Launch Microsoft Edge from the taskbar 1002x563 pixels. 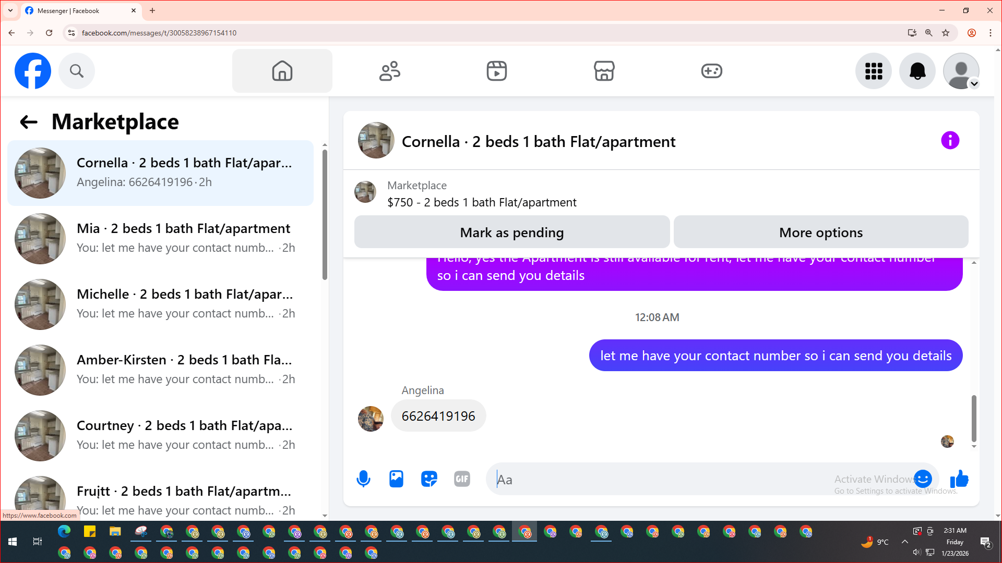pos(64,532)
